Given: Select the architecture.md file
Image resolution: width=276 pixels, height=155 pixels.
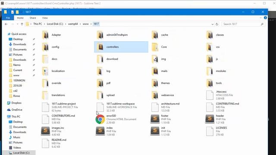Looking at the screenshot, I should [x=166, y=107].
